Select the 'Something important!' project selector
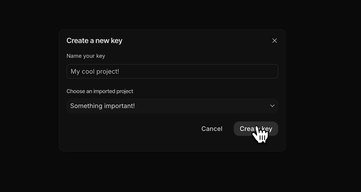The height and width of the screenshot is (192, 361). 172,106
